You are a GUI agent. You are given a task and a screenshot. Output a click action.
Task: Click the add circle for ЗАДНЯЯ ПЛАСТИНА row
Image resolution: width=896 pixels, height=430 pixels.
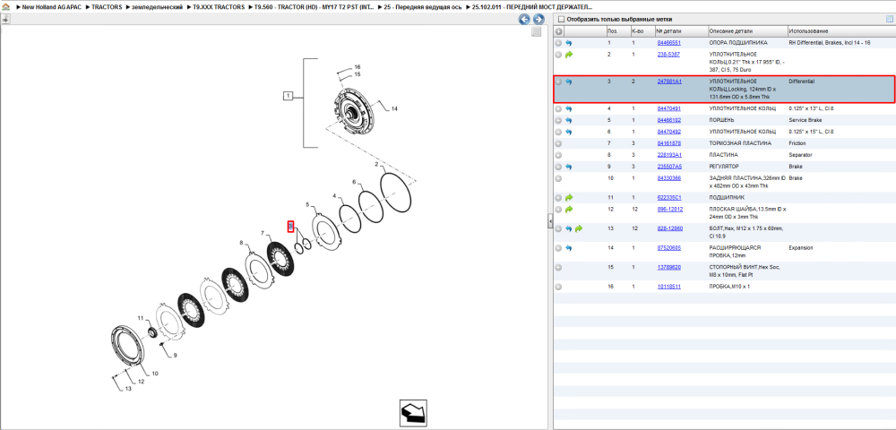[x=558, y=178]
